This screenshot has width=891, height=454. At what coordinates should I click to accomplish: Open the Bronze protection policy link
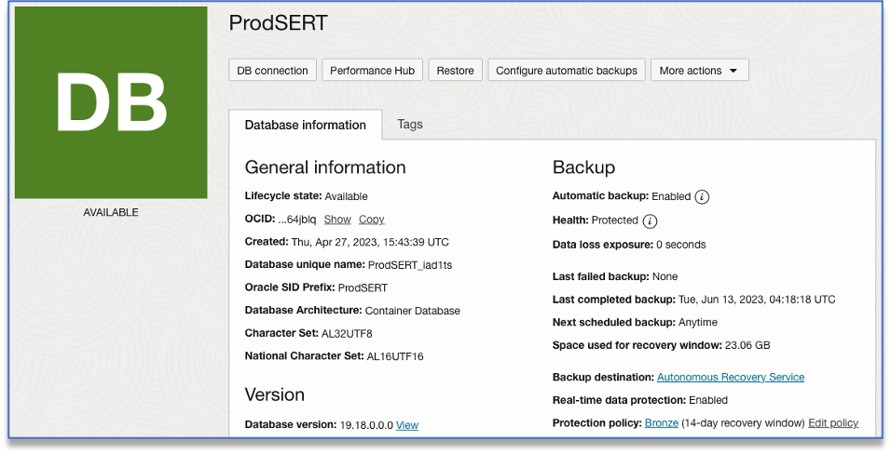(661, 423)
